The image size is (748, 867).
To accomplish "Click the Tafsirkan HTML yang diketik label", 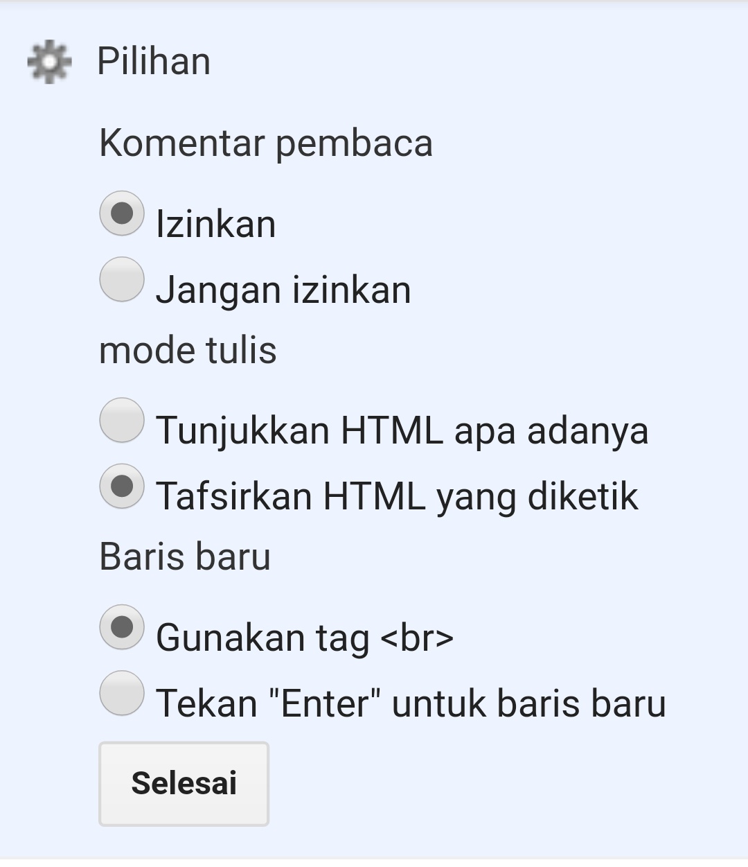I will (396, 496).
